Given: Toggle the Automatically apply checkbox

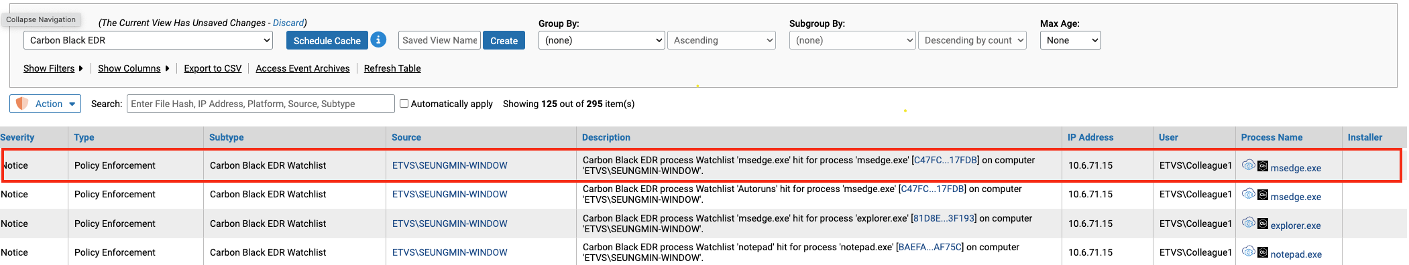Looking at the screenshot, I should click(404, 104).
